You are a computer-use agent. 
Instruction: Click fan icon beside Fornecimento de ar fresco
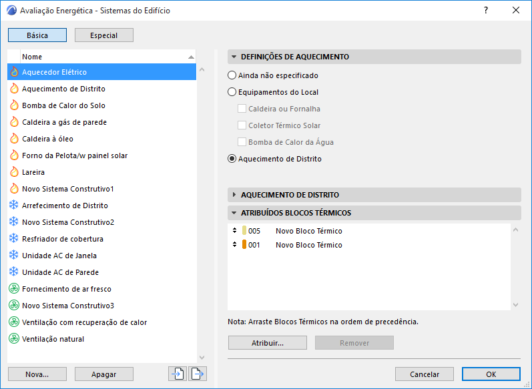pos(14,289)
